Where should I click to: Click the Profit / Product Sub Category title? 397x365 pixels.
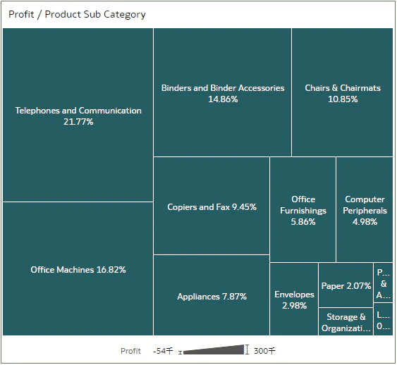pyautogui.click(x=77, y=14)
